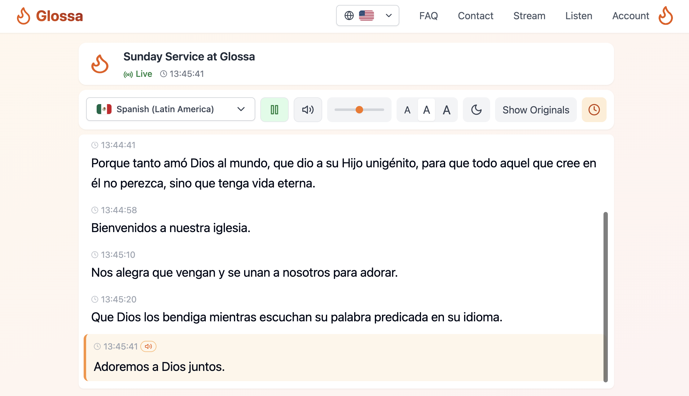
Task: Click the globe icon in the language selector
Action: point(349,15)
